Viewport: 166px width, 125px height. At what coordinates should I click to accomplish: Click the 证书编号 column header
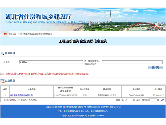click(136, 89)
